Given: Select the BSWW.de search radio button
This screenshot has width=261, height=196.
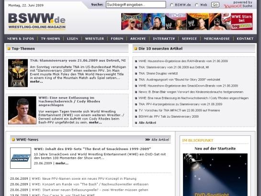Looking at the screenshot, I should (171, 5).
